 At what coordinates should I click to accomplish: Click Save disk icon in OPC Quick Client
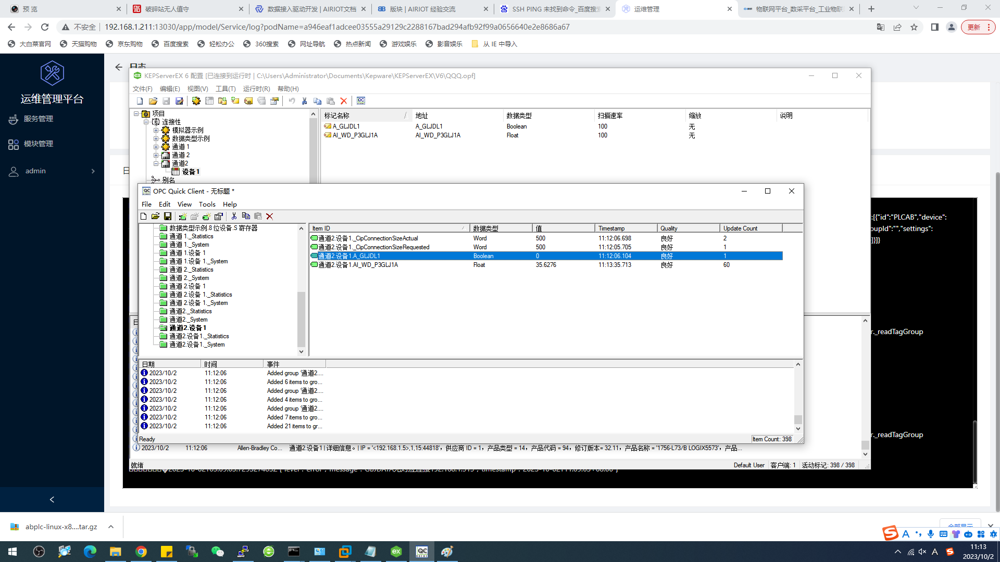[168, 216]
